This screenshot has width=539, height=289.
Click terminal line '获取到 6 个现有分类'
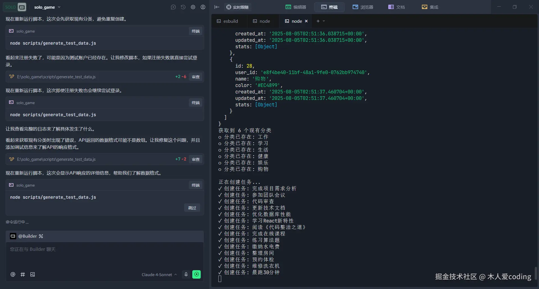click(x=245, y=130)
